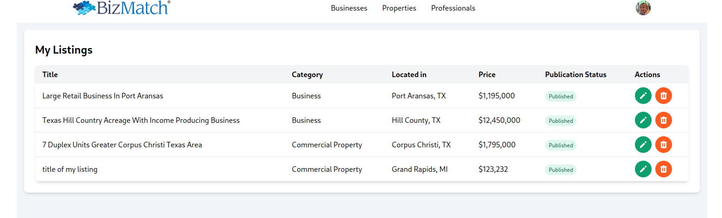Open the Large Retail Business In Port Aransas title
Screen dimensions: 722x218
click(x=102, y=96)
